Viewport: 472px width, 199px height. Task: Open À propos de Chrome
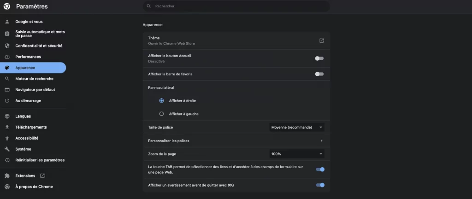click(34, 187)
